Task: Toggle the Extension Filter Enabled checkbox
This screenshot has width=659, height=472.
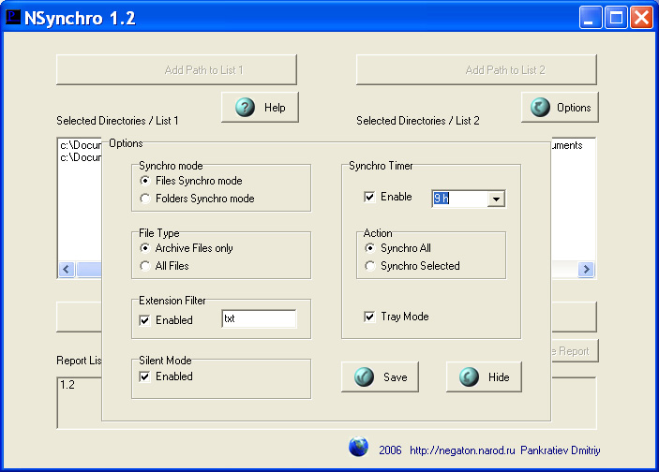Action: pyautogui.click(x=144, y=320)
